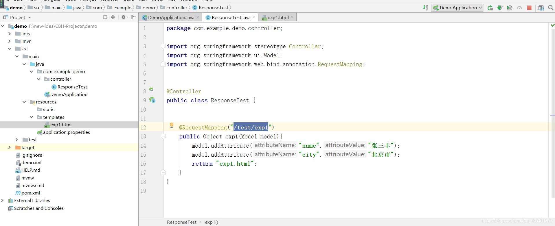Select the .gitignore file
The height and width of the screenshot is (226, 555).
coord(29,155)
